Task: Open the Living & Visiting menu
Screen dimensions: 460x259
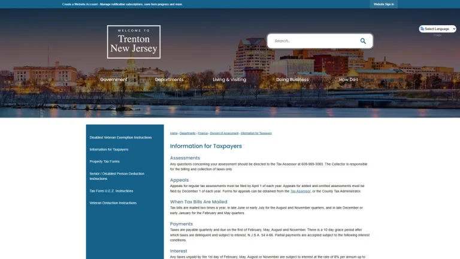Action: (x=229, y=80)
